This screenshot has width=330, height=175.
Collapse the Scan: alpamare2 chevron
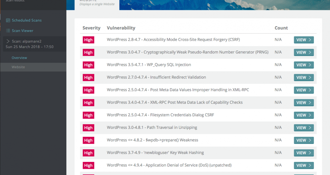point(8,41)
